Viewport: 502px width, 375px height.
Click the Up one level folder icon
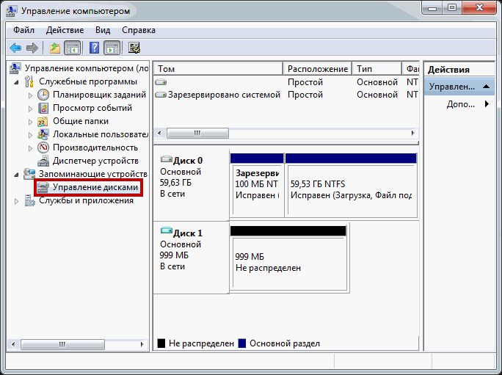coord(55,48)
